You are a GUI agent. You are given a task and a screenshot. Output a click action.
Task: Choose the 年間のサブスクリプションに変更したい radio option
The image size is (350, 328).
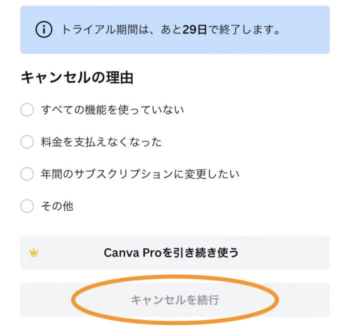pos(27,174)
